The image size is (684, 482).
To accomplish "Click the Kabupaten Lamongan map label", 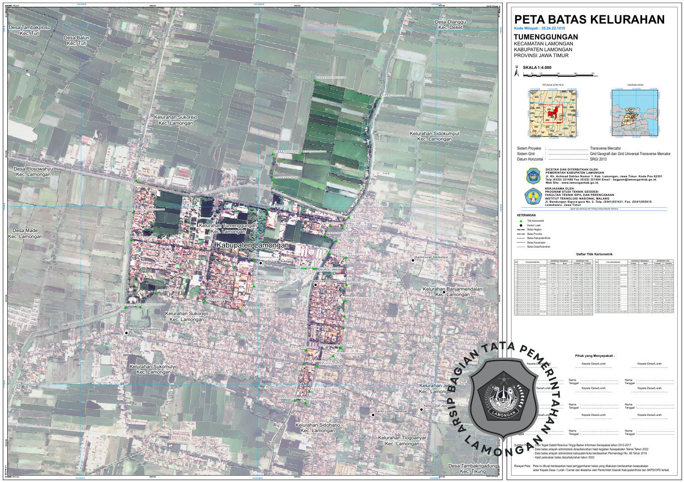I will 252,245.
